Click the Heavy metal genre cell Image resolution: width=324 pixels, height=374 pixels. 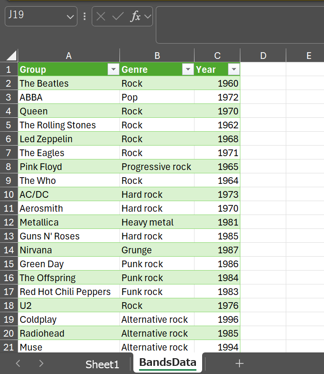pos(157,222)
